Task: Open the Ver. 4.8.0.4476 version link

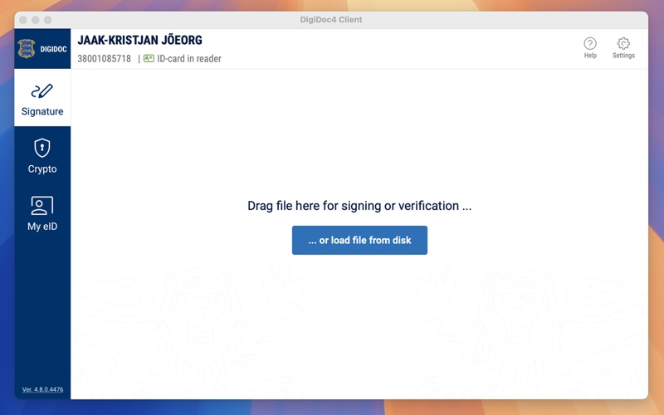Action: coord(42,389)
